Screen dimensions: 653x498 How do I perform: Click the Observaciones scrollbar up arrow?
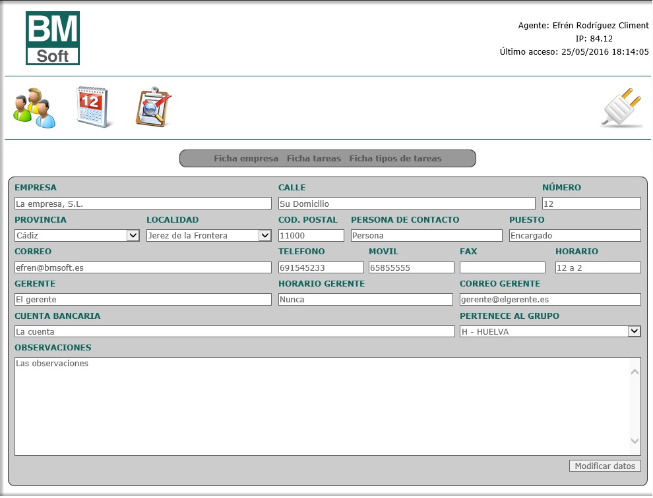coord(635,372)
